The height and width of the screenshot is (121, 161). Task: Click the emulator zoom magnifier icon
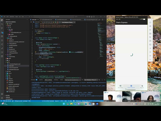150,37
